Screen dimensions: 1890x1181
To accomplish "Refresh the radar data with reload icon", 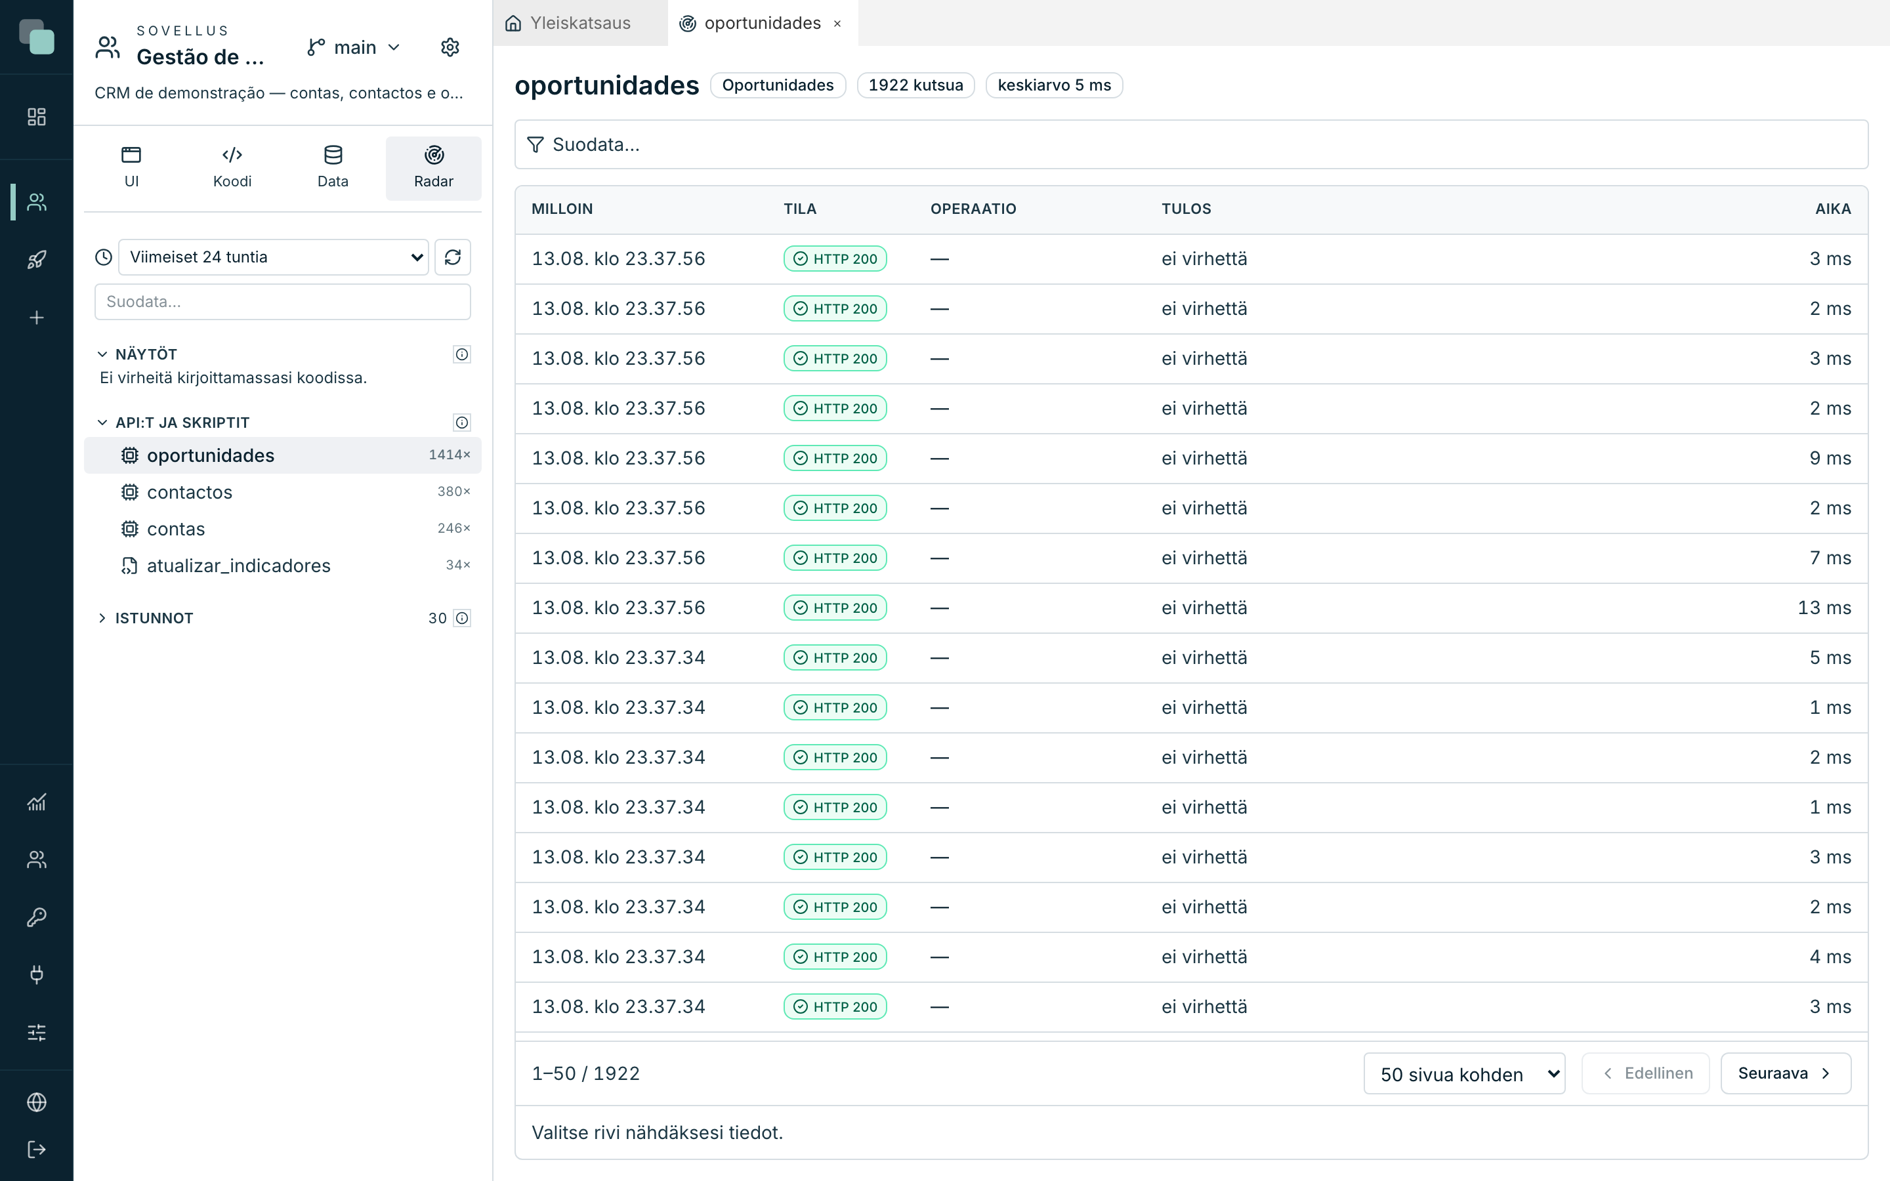I will pos(453,257).
